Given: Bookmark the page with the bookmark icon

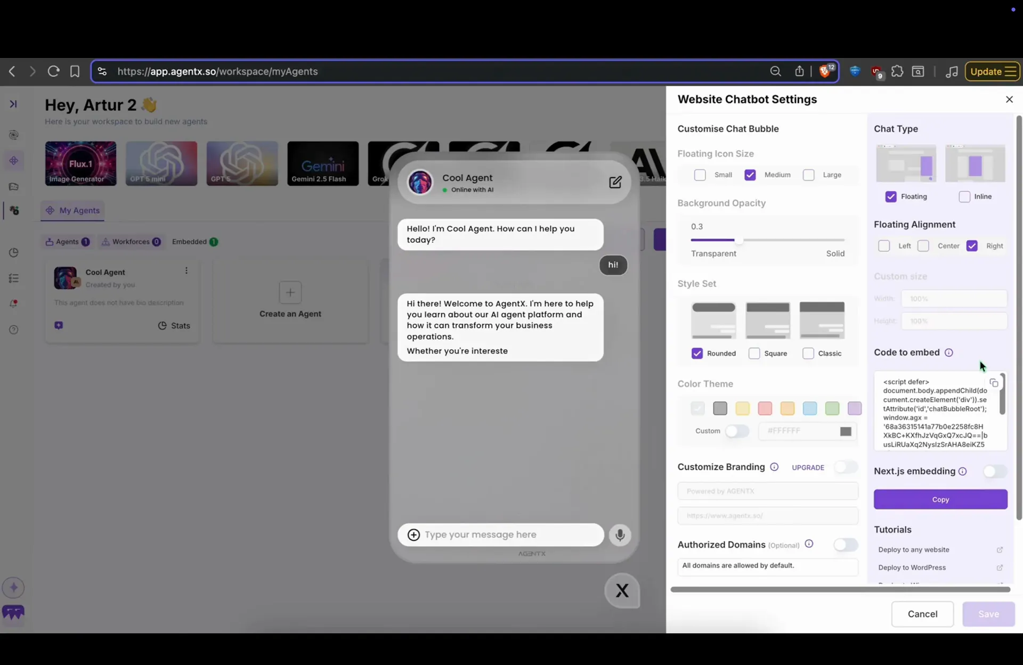Looking at the screenshot, I should pos(75,71).
